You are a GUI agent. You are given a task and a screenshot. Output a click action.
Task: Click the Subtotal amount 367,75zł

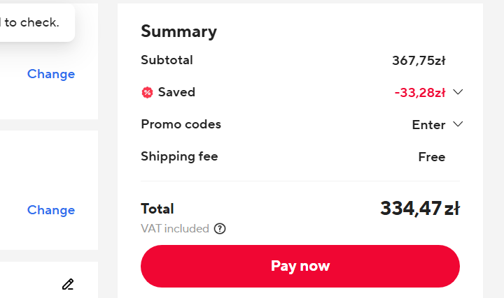coord(419,60)
